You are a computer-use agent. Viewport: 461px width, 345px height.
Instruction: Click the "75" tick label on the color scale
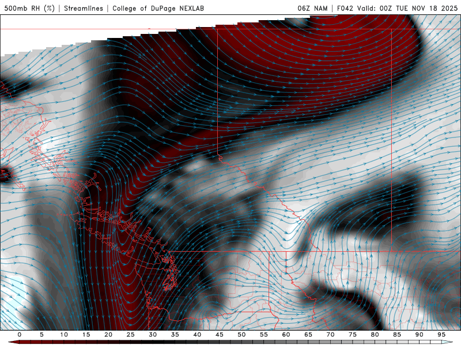click(x=353, y=335)
